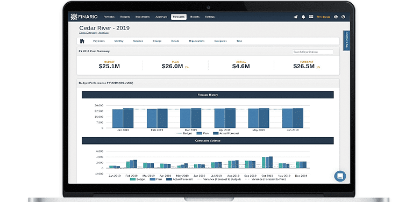
Task: Open the notifications bell
Action: (303, 17)
